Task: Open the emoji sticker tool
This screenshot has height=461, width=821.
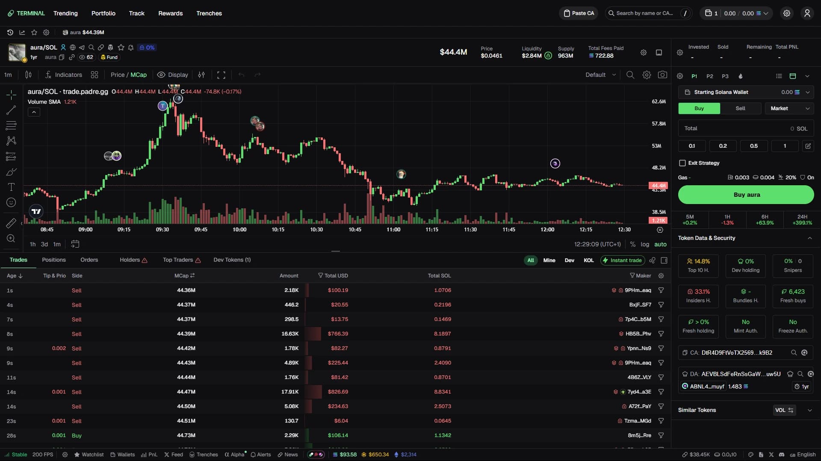Action: coord(11,202)
